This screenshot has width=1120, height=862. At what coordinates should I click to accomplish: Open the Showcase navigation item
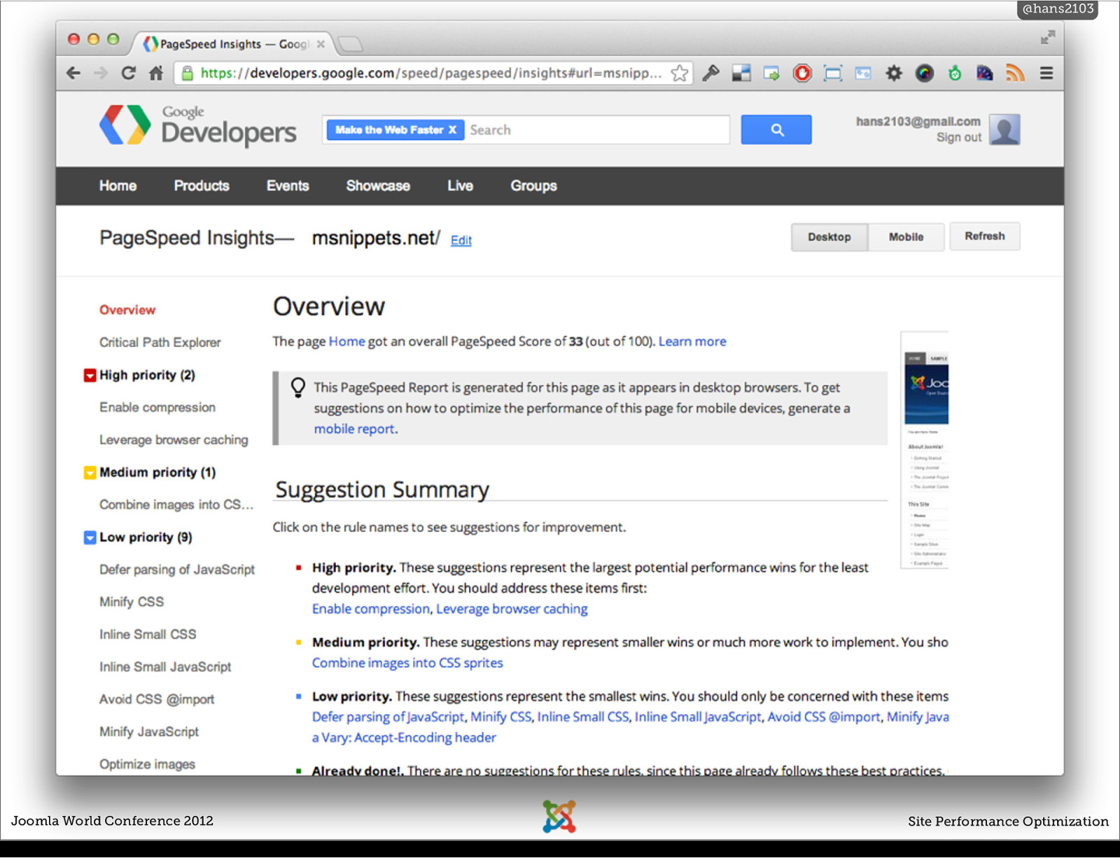[x=378, y=185]
